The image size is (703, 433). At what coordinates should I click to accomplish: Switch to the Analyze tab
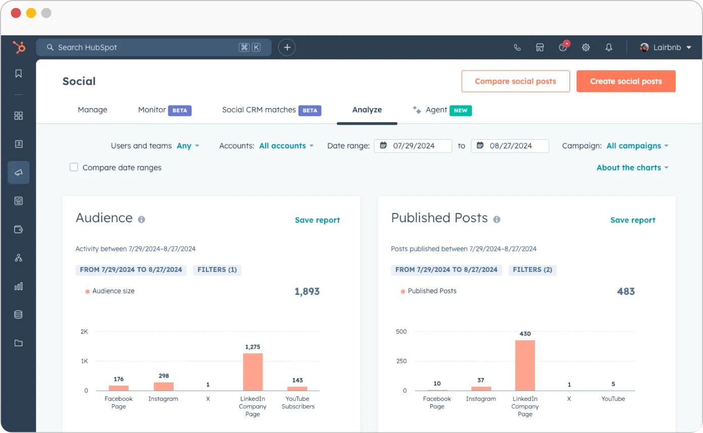click(x=367, y=110)
